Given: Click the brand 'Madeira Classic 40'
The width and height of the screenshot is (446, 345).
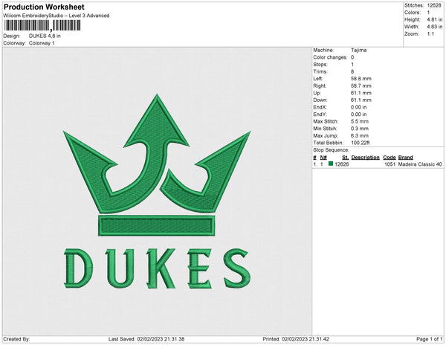Looking at the screenshot, I should coord(420,164).
